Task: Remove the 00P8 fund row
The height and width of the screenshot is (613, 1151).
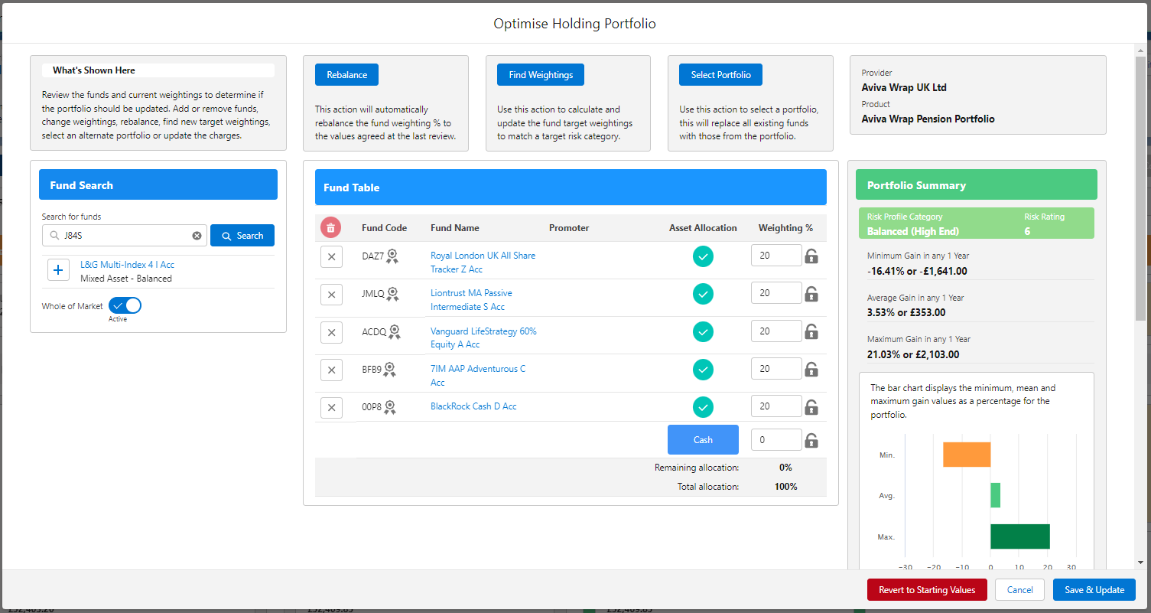Action: click(x=331, y=407)
